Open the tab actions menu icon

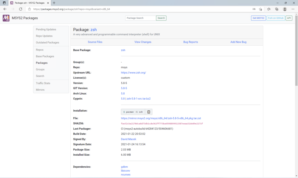(x=4, y=3)
